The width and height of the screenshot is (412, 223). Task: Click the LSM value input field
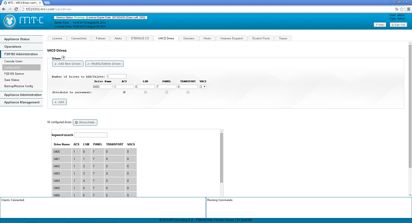tap(145, 86)
